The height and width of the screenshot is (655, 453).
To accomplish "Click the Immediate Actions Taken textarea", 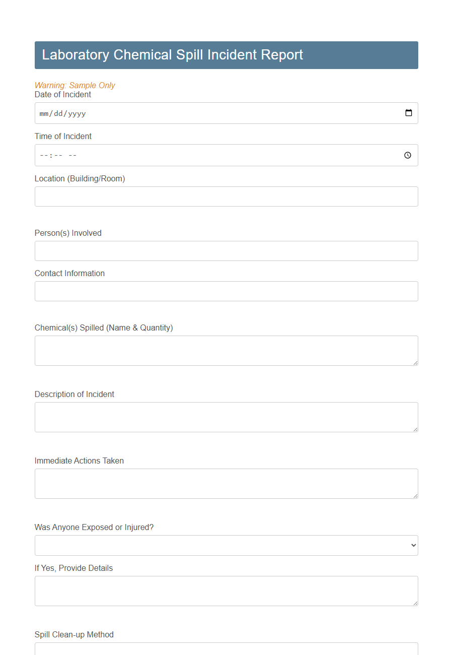I will coord(226,483).
